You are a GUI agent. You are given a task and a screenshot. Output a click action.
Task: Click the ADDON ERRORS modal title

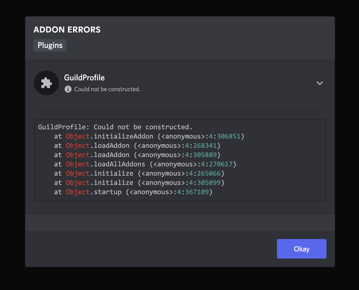pos(67,29)
